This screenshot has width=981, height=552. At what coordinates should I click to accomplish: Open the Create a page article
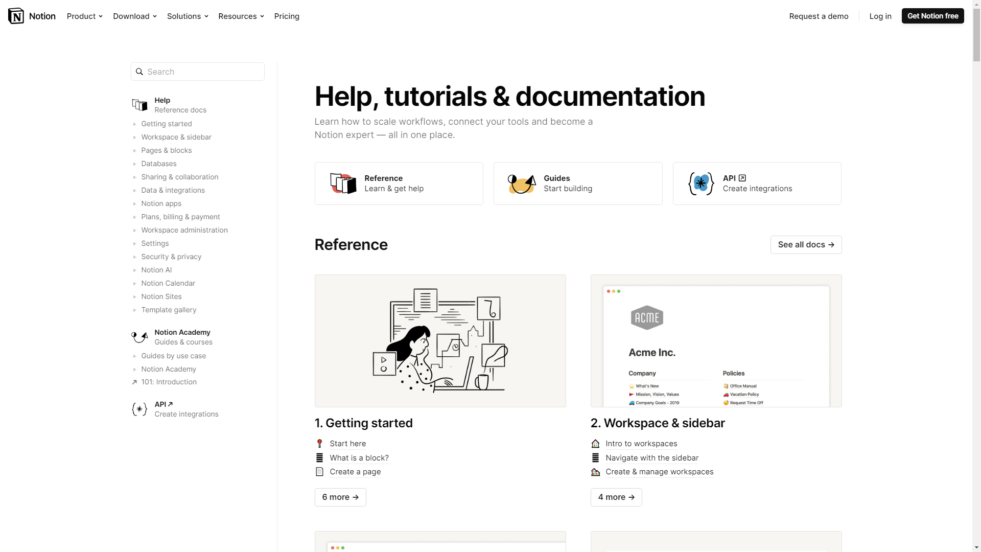click(x=355, y=472)
